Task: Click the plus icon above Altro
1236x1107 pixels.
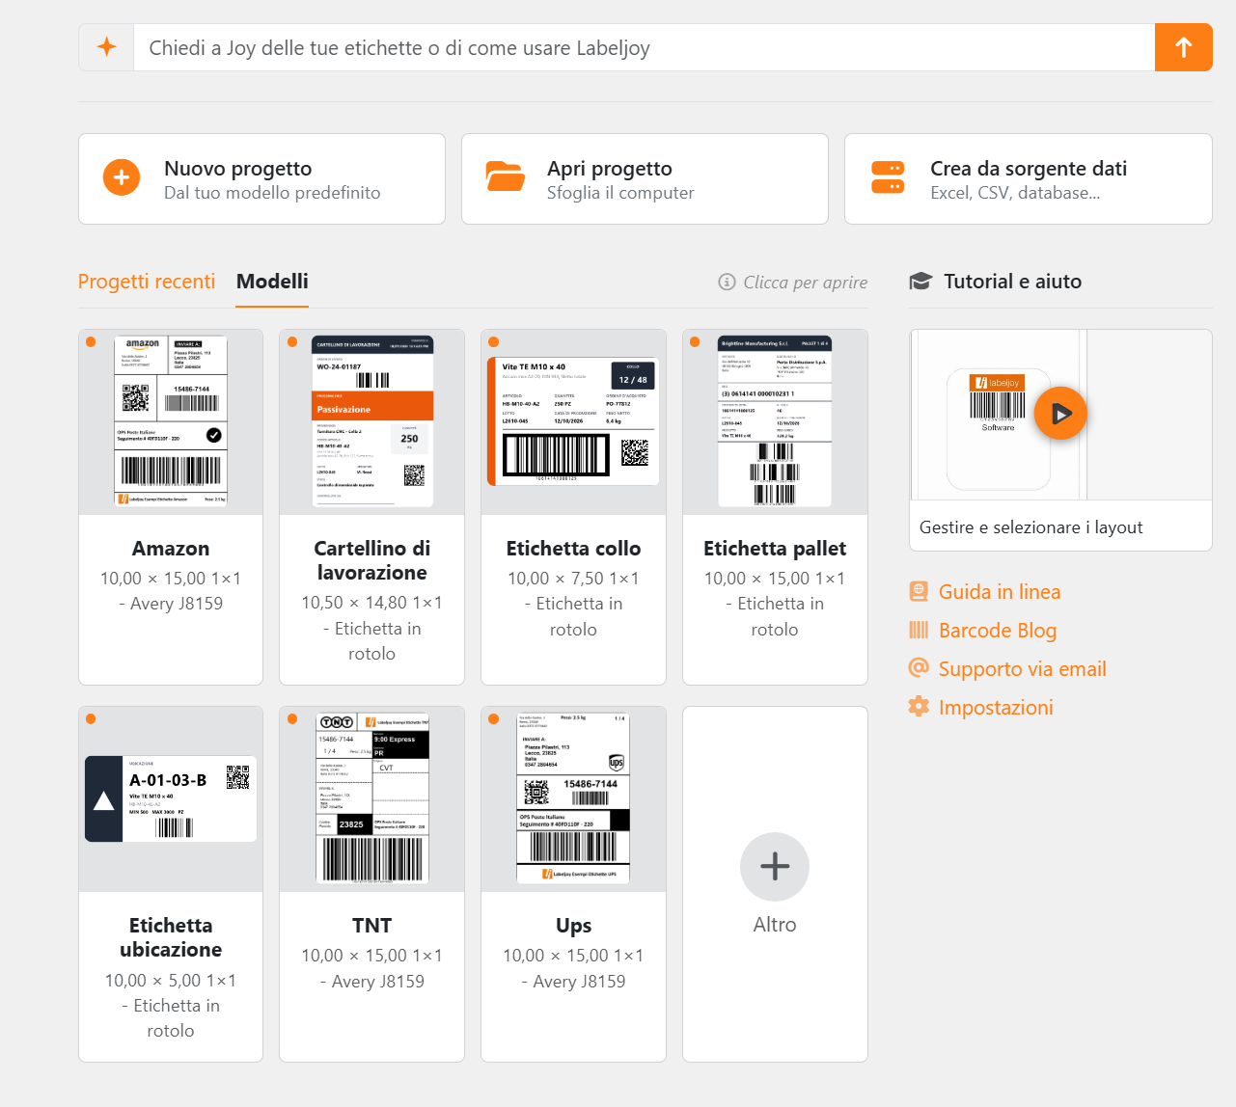Action: coord(775,867)
